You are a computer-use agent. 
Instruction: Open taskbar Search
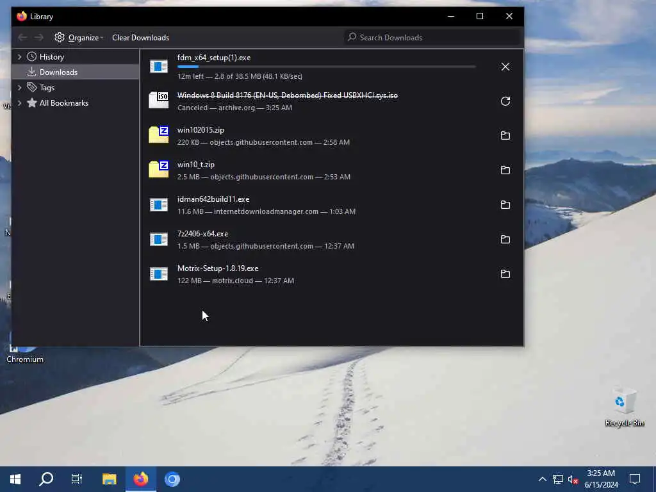tap(46, 479)
